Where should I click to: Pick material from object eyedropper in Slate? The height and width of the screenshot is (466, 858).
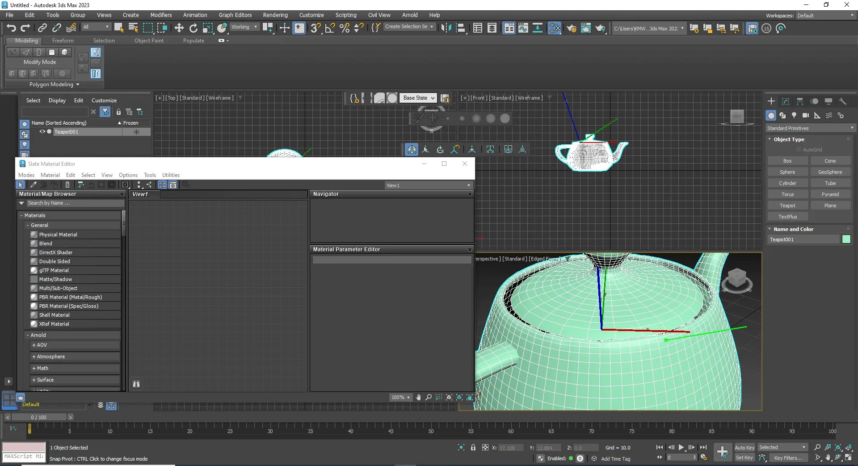(33, 185)
